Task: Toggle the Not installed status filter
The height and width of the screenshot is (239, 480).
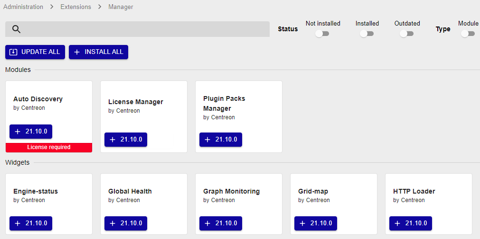Action: point(322,34)
